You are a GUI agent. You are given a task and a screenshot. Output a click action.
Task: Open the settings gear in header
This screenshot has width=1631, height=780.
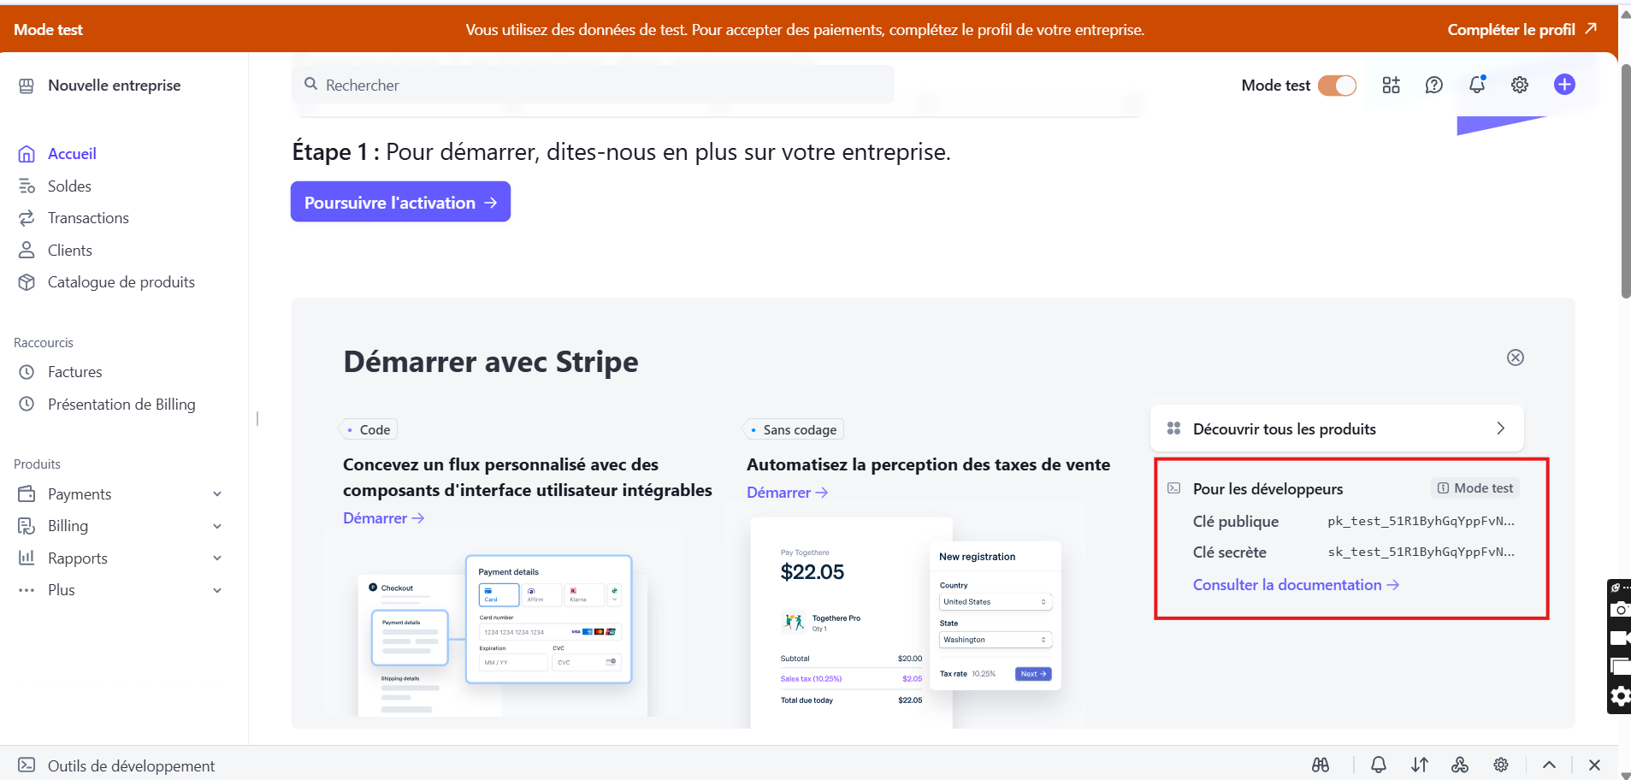tap(1520, 85)
